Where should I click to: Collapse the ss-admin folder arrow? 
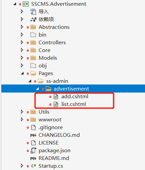tap(30, 81)
